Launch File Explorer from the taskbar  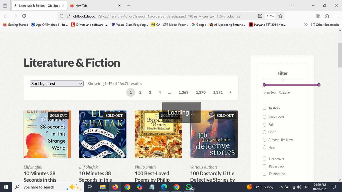click(103, 187)
